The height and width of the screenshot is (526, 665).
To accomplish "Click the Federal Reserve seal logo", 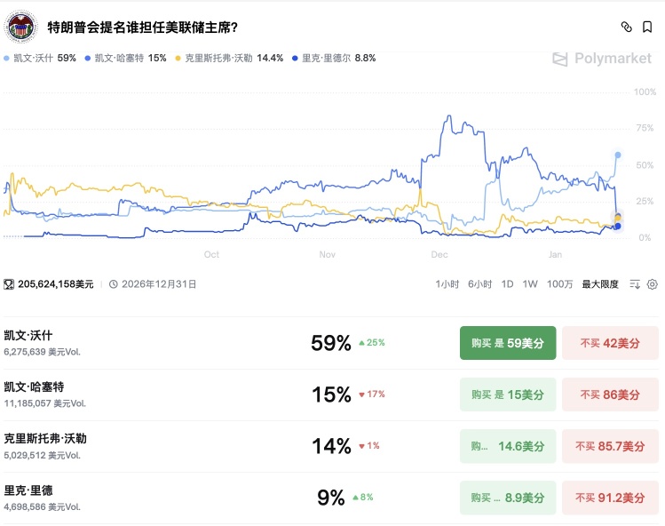I will 20,27.
